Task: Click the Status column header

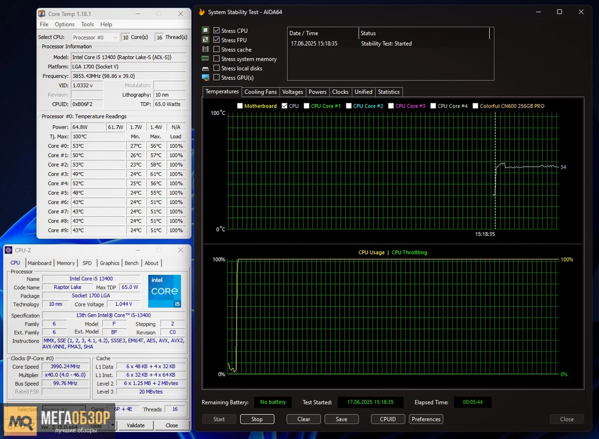Action: click(x=424, y=33)
